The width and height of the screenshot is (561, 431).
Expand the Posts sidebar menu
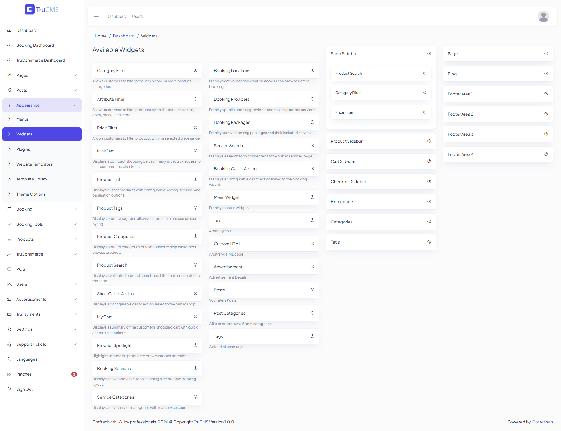tap(42, 90)
